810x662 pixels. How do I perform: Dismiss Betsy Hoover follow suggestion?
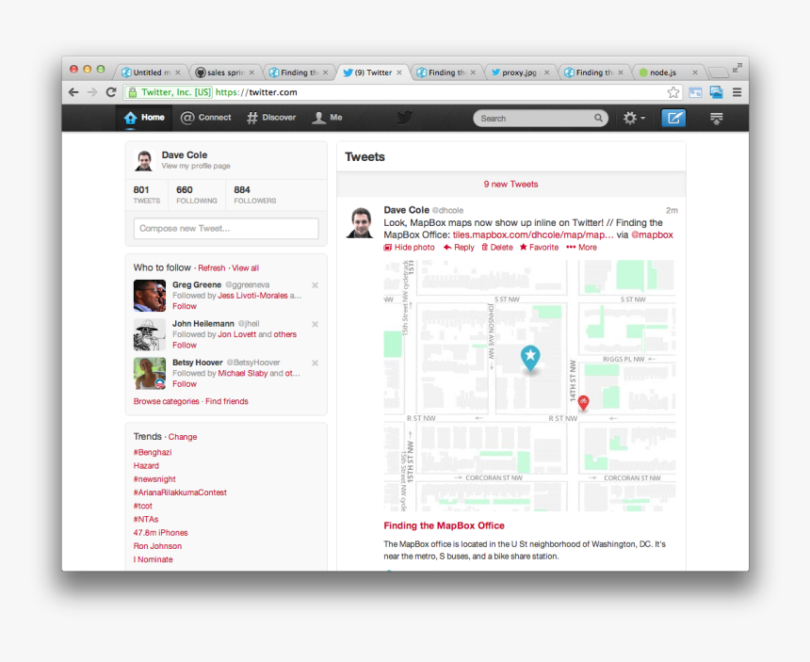[x=316, y=363]
